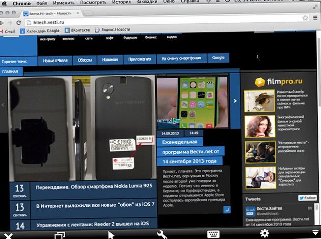The image size is (321, 239).
Task: Open Еженедельная программа Вести.net headline
Action: (x=190, y=152)
